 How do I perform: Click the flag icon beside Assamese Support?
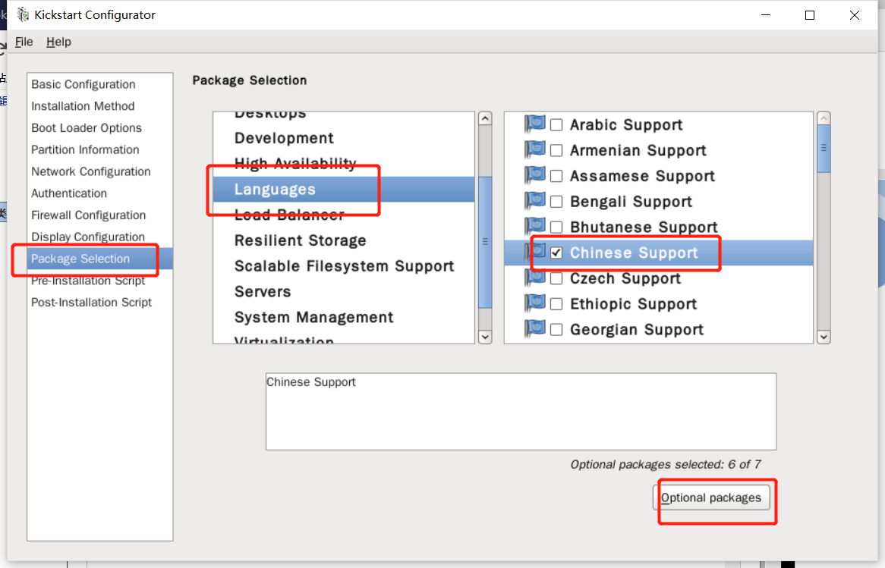535,175
